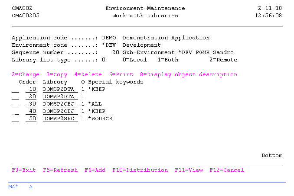Click the Bottom list indicator

point(272,155)
